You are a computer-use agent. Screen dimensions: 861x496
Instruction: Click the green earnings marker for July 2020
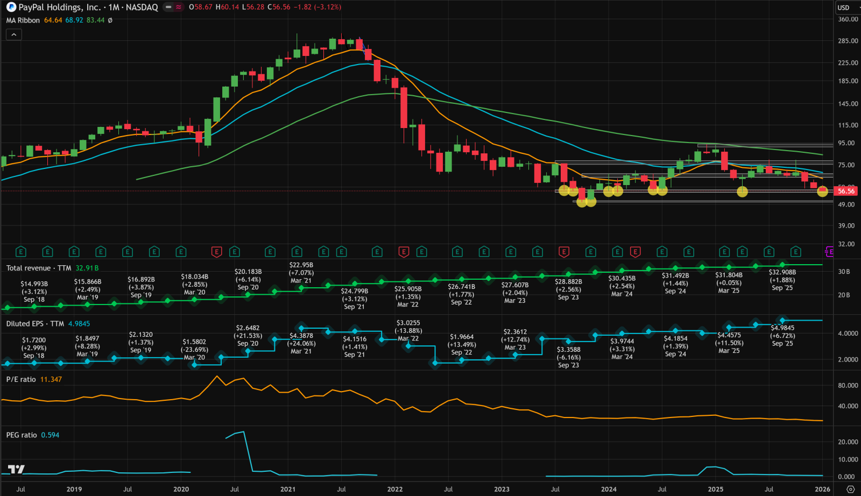point(234,252)
